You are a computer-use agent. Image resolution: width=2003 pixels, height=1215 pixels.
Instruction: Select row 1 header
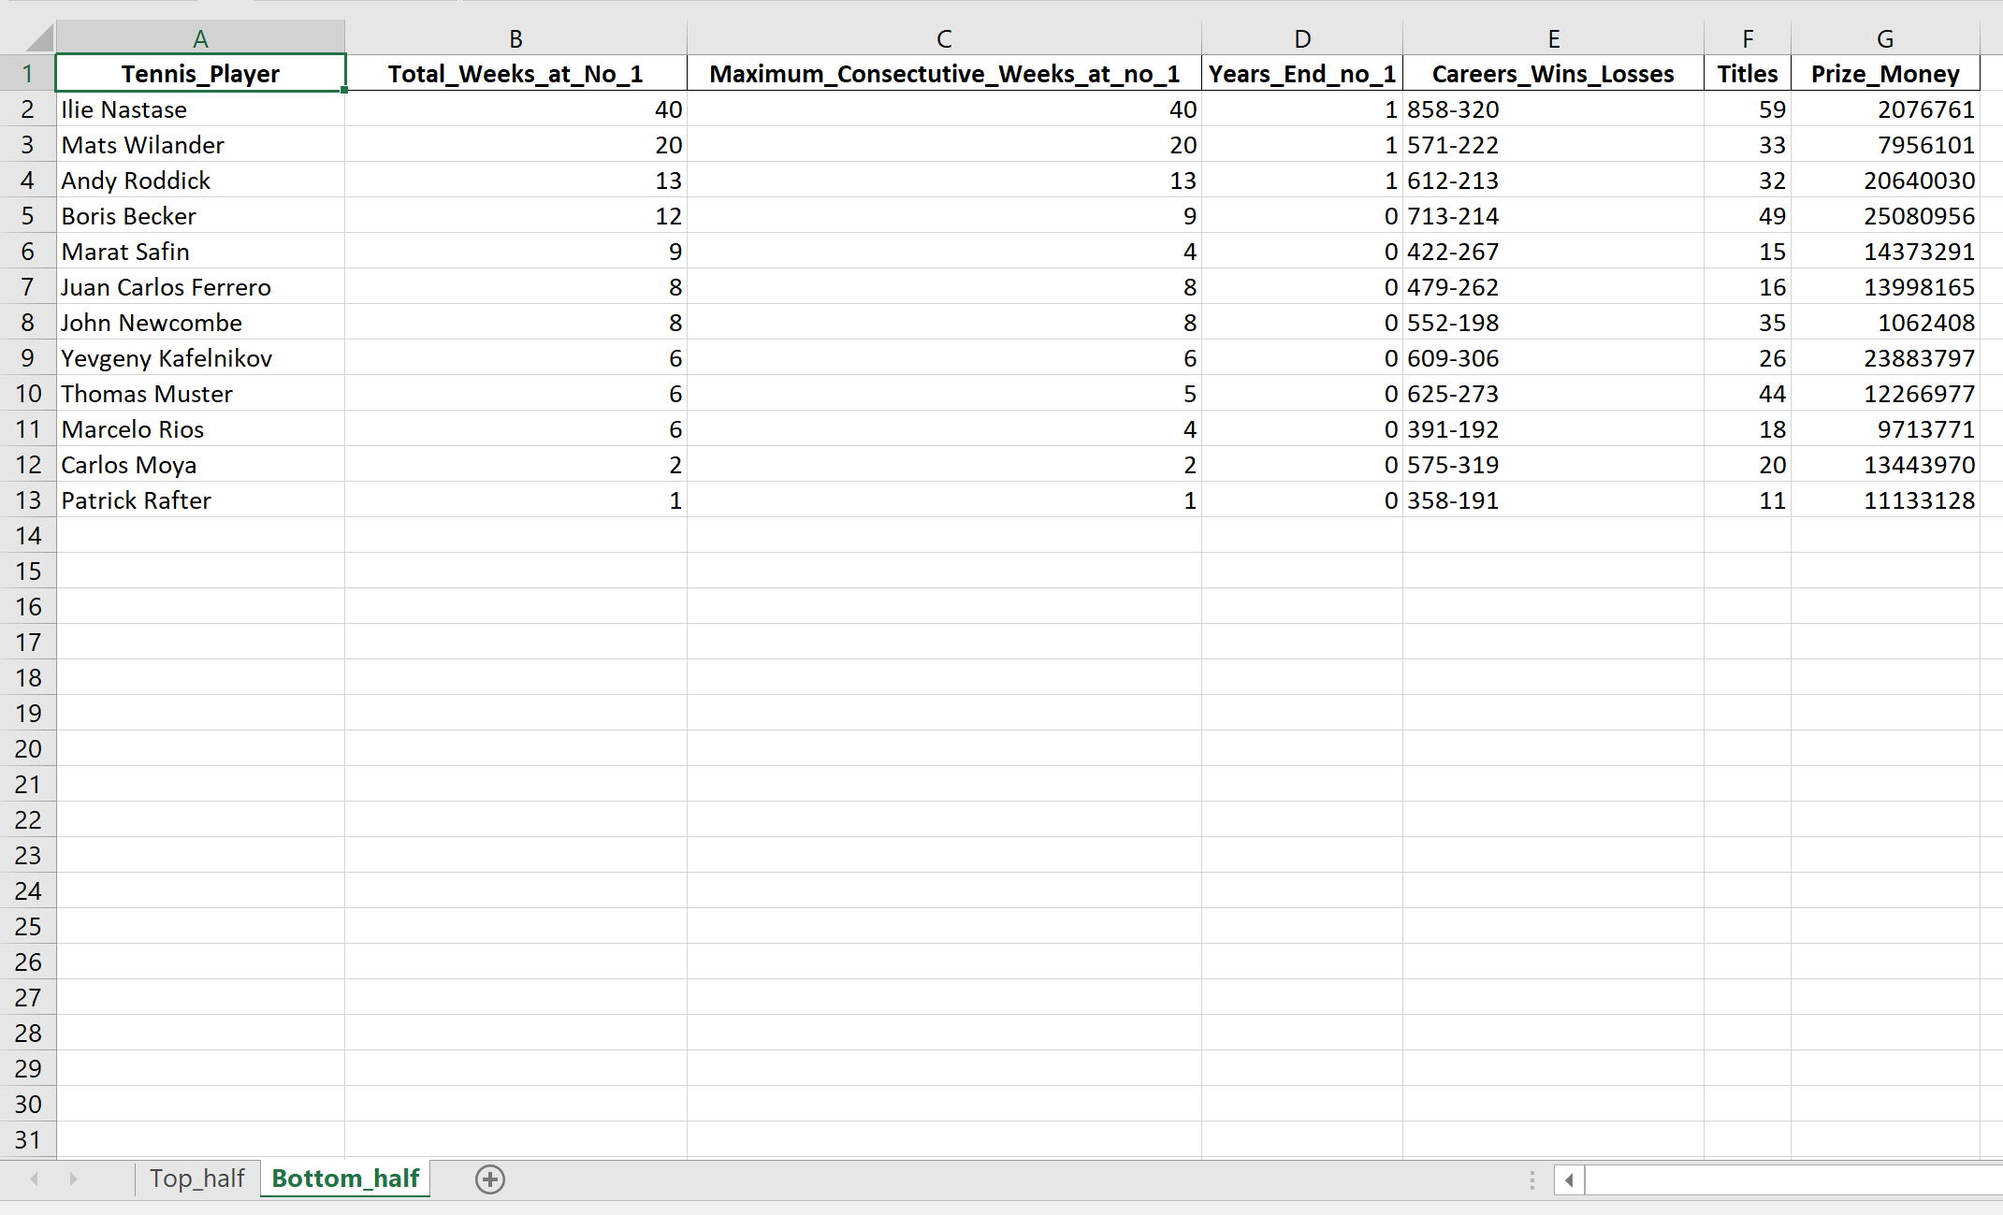click(x=28, y=74)
